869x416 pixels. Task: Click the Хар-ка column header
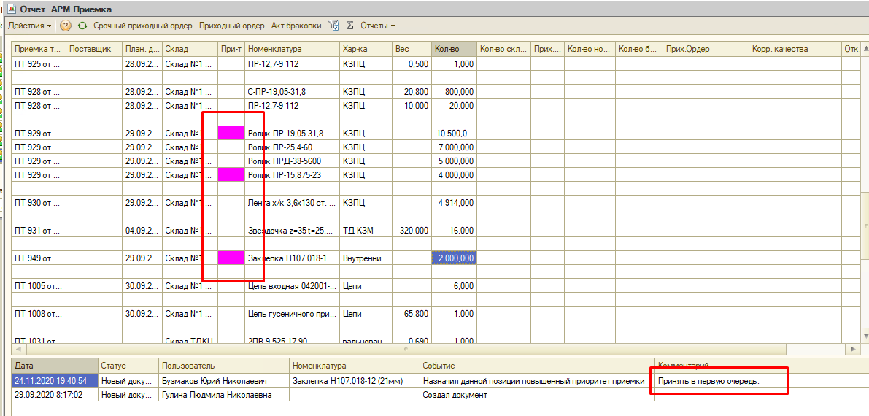tap(366, 49)
